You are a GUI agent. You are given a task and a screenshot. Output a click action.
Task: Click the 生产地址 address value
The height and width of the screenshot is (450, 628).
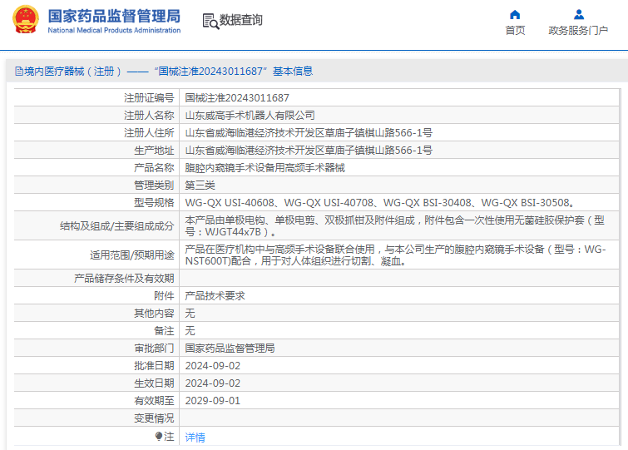pyautogui.click(x=309, y=150)
